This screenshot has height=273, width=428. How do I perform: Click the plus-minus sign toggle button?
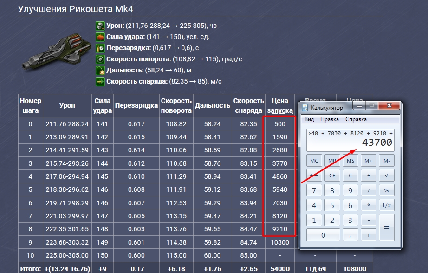[x=368, y=175]
